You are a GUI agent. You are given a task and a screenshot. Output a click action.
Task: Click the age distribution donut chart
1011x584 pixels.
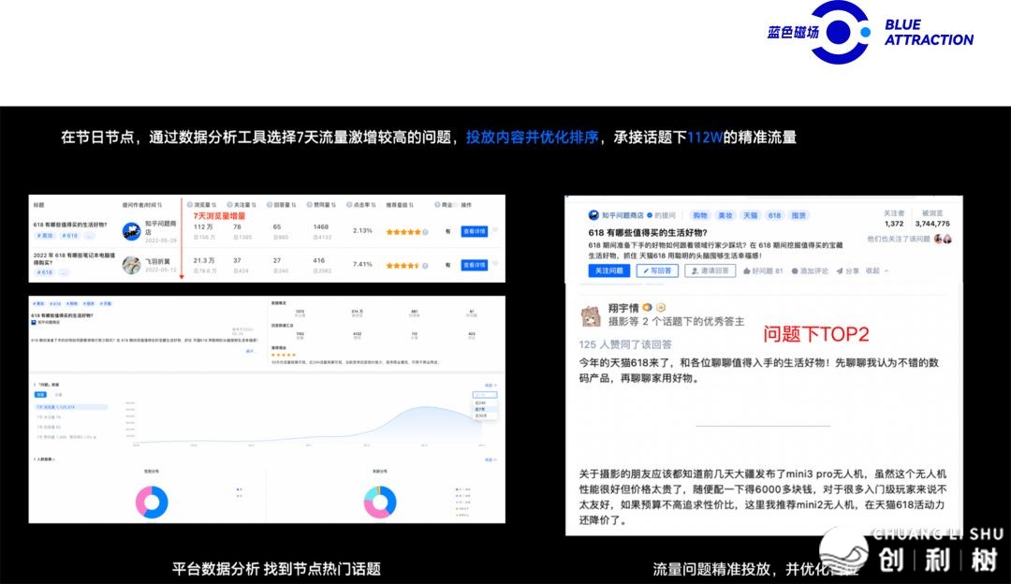380,503
